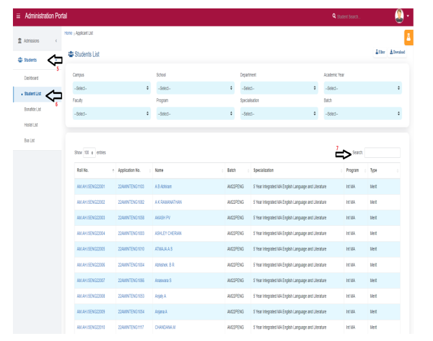
Task: Open the Campus dropdown
Action: click(111, 88)
